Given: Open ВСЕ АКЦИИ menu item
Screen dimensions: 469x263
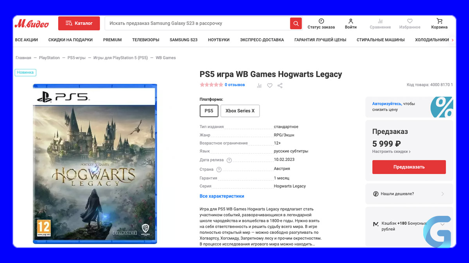Looking at the screenshot, I should pos(27,40).
